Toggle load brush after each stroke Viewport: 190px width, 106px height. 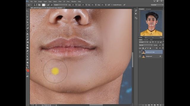tap(48, 5)
